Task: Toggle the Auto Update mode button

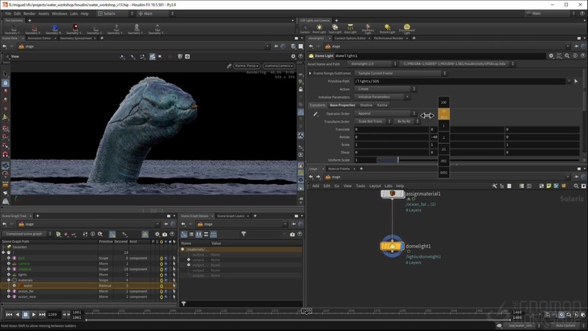Action: click(x=567, y=325)
